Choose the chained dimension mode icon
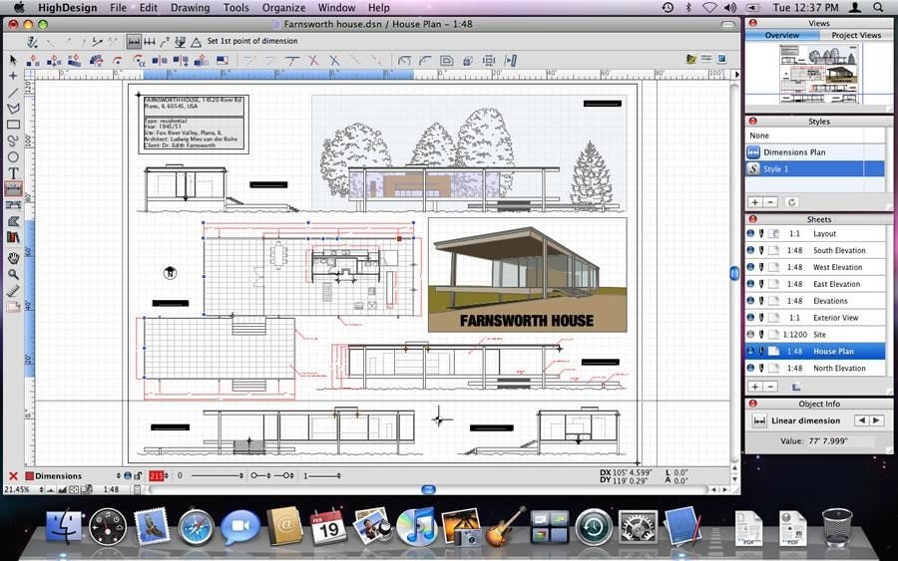The image size is (898, 561). (150, 41)
